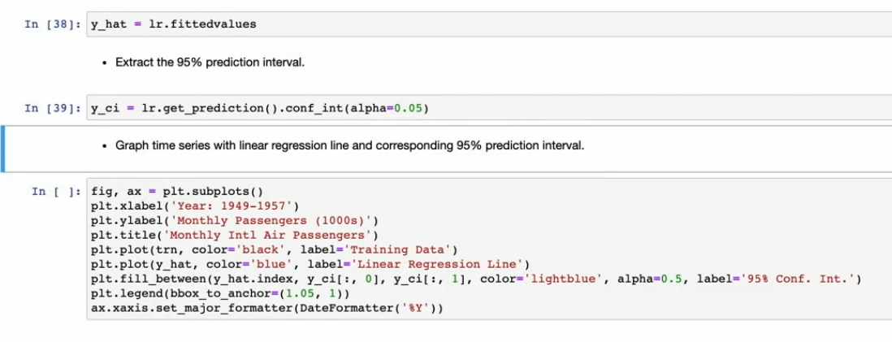892x342 pixels.
Task: Click the plt.xlabel 'Year: 1949-1957' line
Action: pos(188,206)
